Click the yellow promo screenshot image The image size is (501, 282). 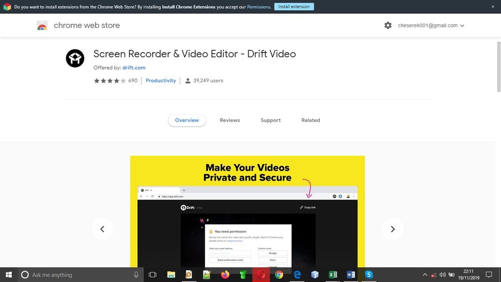[248, 211]
